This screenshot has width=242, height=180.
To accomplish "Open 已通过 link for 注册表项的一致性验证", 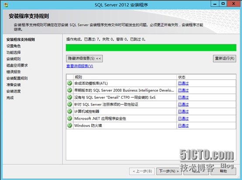I will point(183,104).
